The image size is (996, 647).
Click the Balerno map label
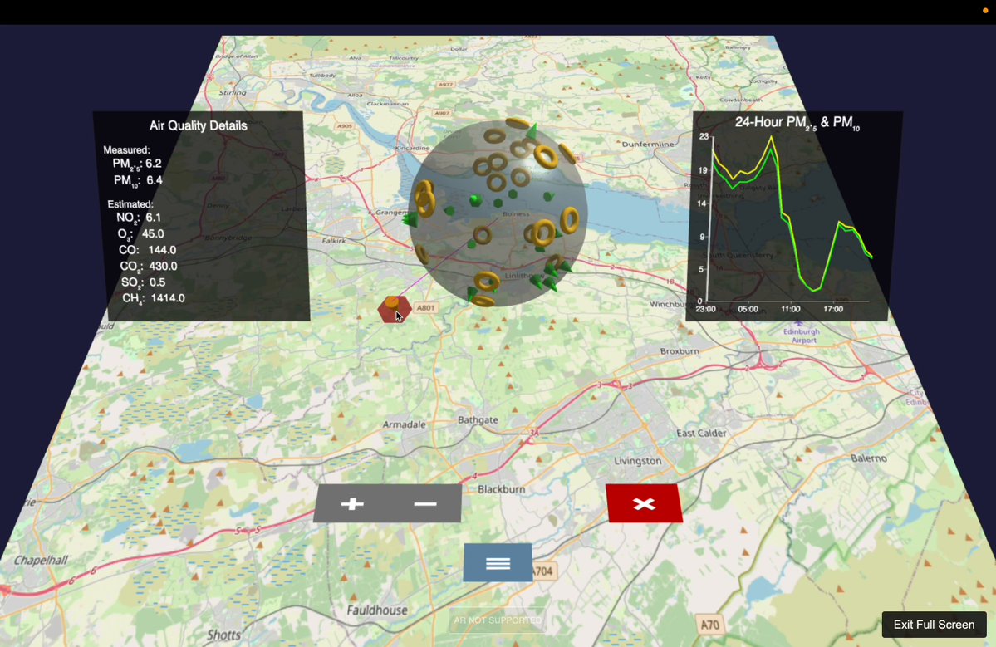click(x=868, y=458)
